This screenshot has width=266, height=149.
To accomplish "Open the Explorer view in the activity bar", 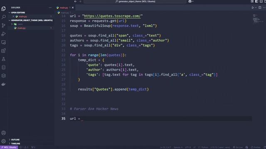I will click(4, 9).
